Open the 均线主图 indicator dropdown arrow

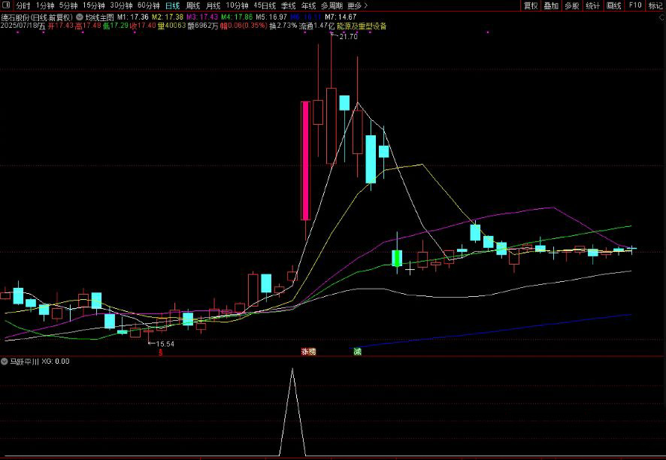point(80,16)
